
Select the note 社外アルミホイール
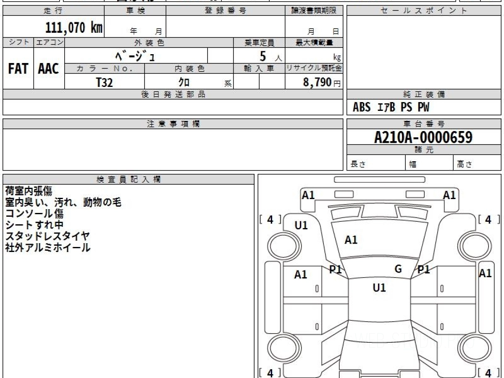[x=48, y=248]
